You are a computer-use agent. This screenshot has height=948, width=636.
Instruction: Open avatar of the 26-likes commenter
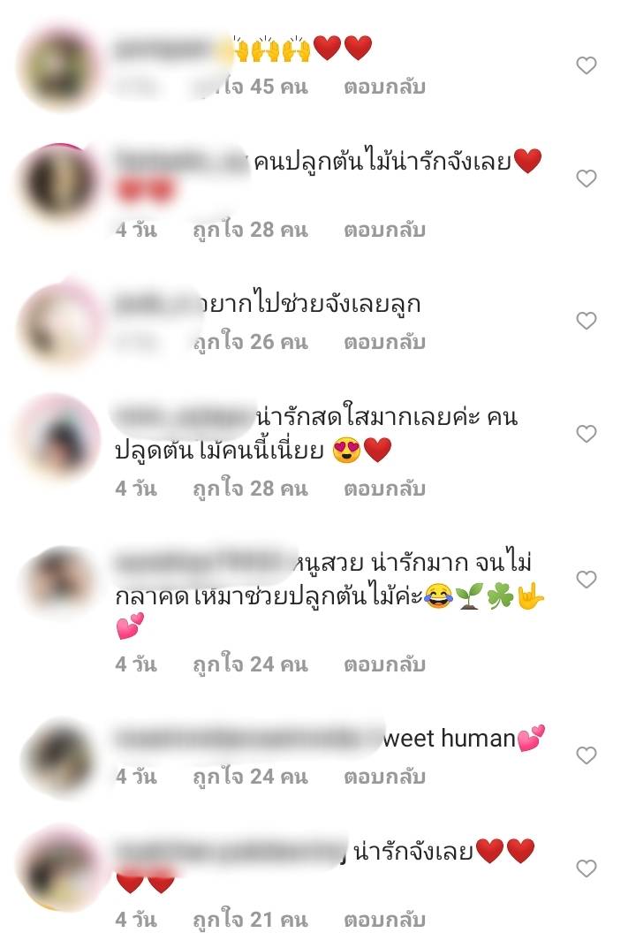pos(58,322)
